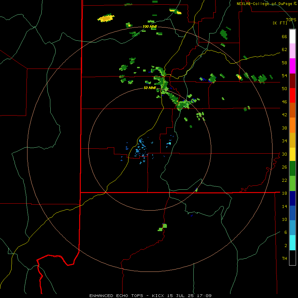Select the 58 legend value
Viewport: 298px width, 298px height.
284,63
